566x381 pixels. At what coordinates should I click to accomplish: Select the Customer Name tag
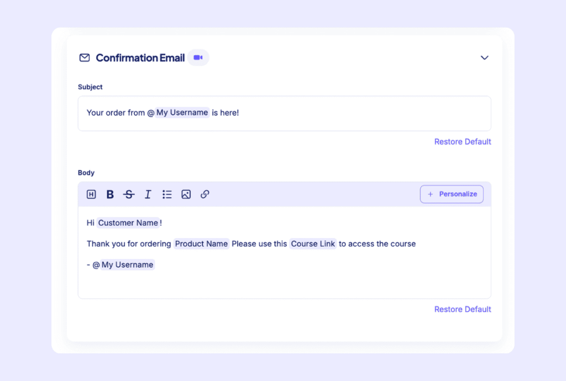coord(128,223)
